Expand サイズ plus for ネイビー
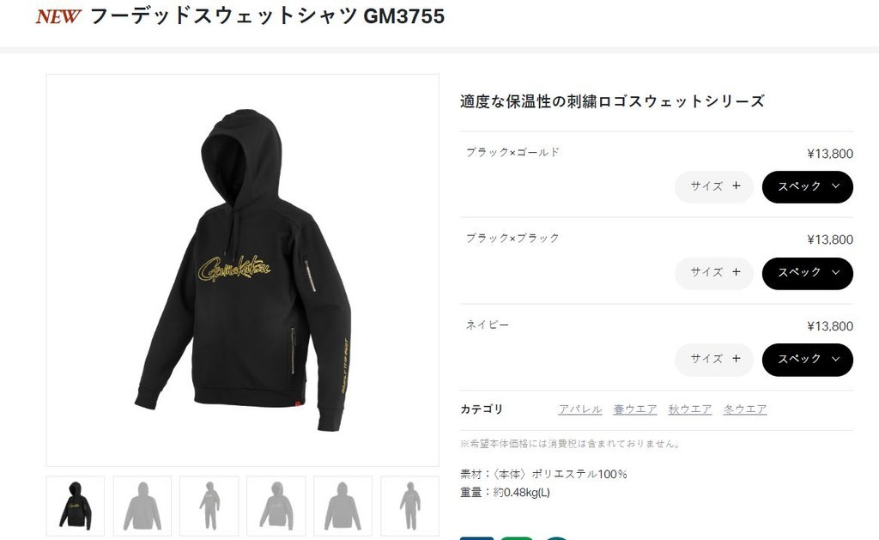This screenshot has width=879, height=540. [x=714, y=360]
